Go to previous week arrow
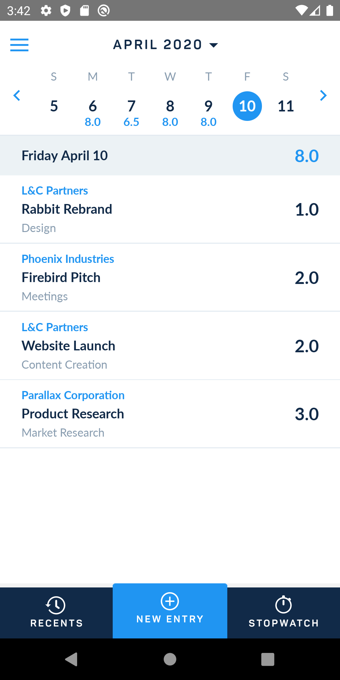This screenshot has width=340, height=680. [x=17, y=95]
